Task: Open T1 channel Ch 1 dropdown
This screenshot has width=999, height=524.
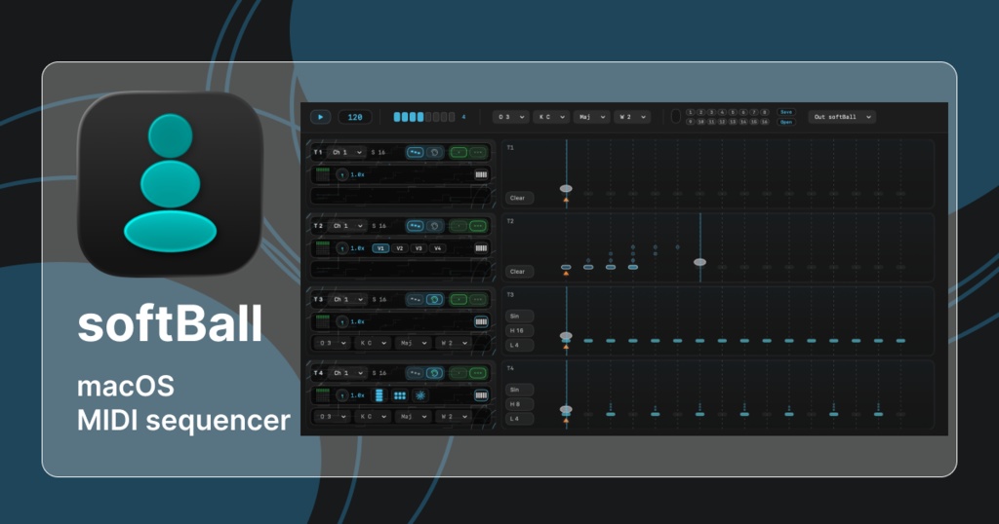Action: 347,153
